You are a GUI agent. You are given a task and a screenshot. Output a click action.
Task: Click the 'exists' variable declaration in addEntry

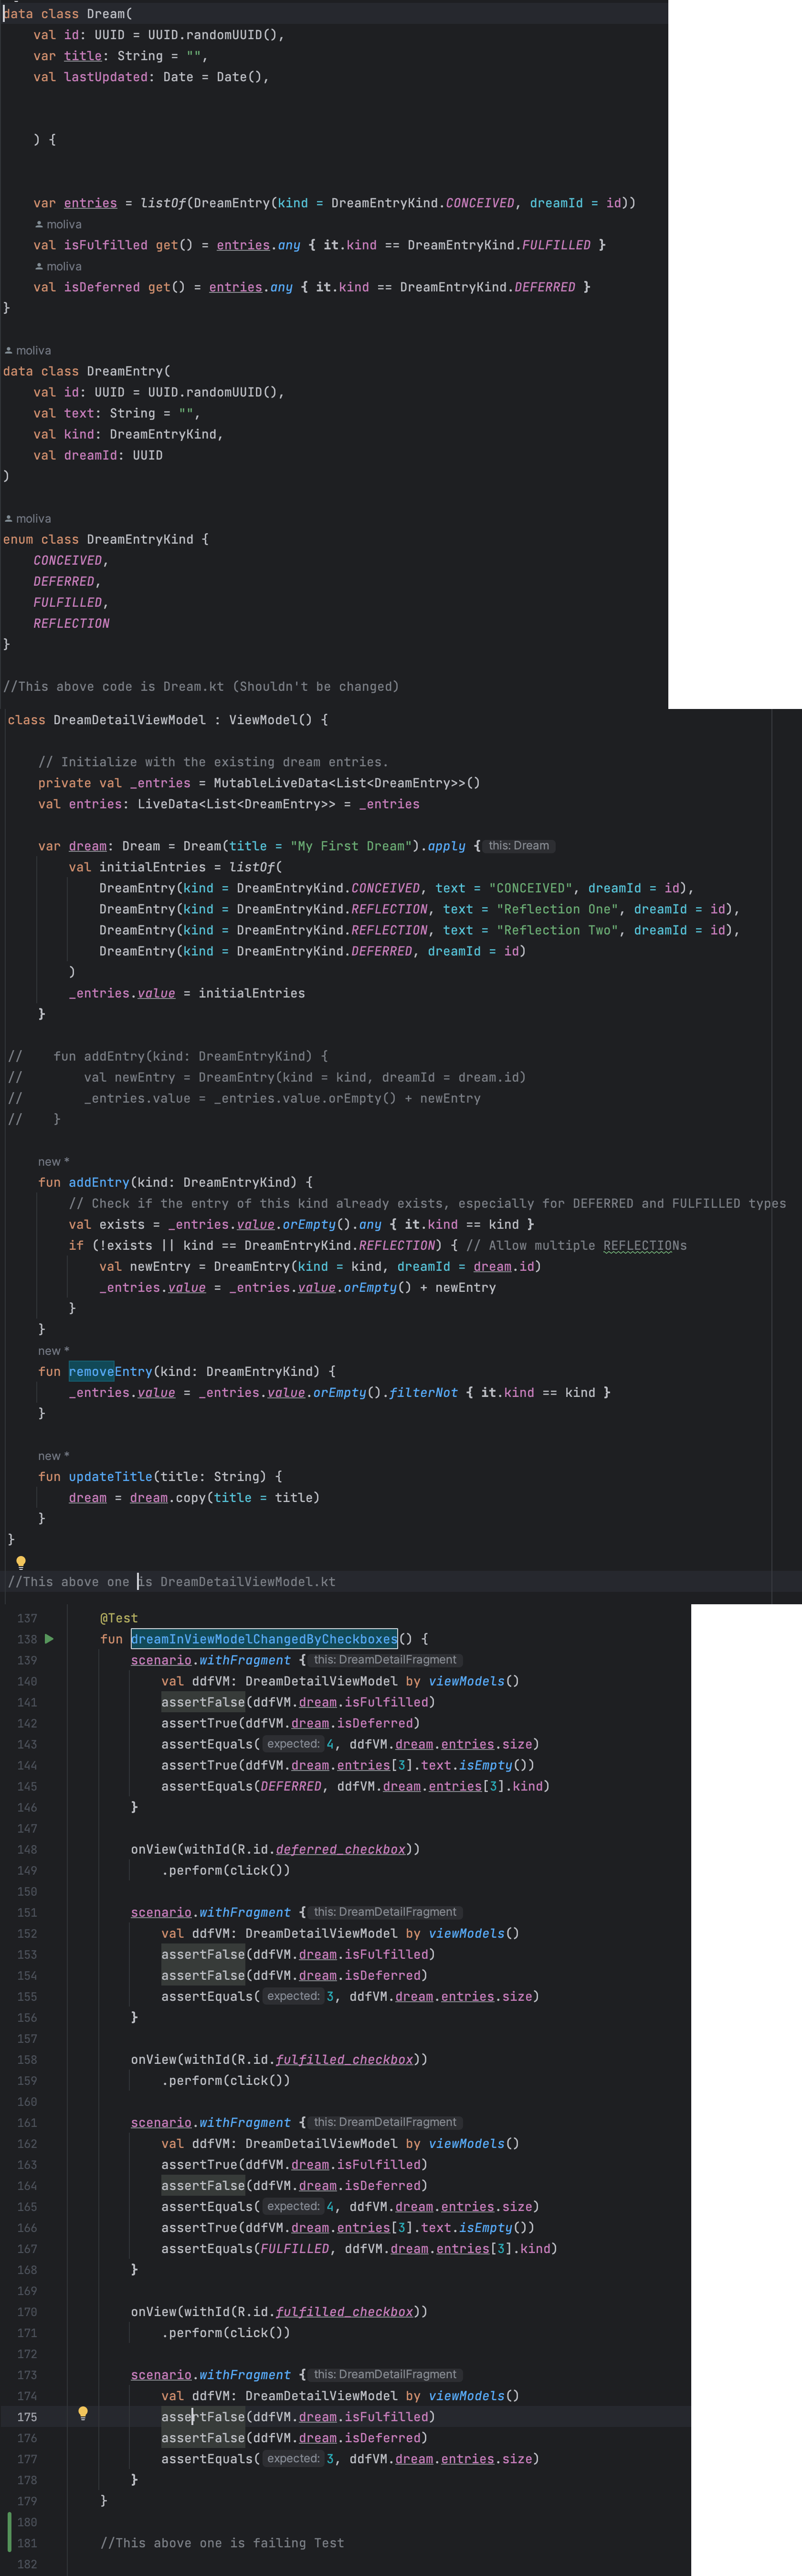pos(122,1224)
